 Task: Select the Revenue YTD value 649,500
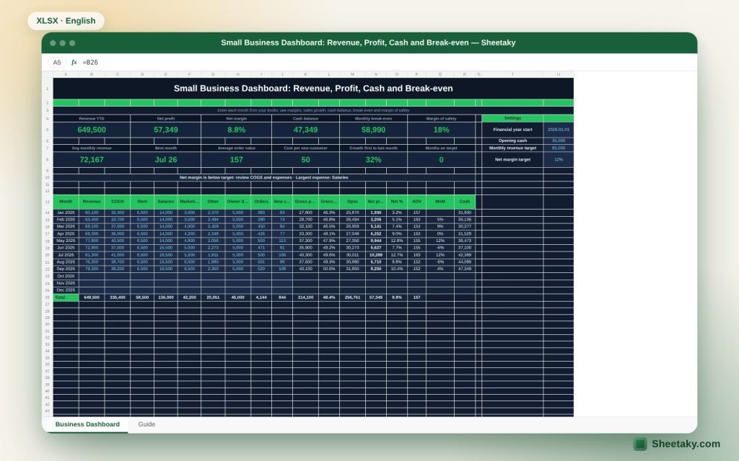click(92, 130)
